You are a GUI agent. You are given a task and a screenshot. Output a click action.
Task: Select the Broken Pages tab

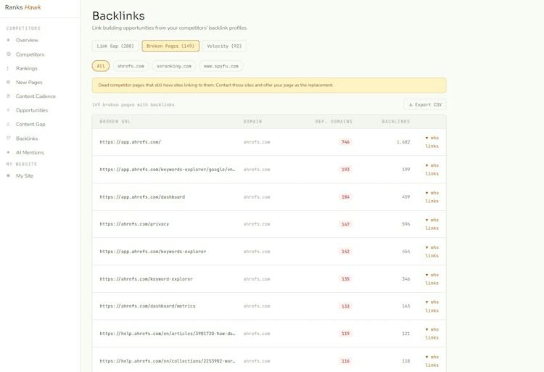pos(170,46)
